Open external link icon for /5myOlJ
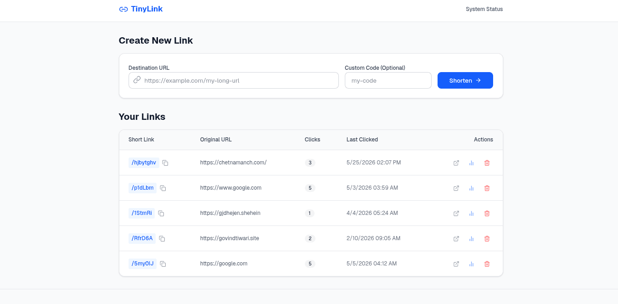 pyautogui.click(x=456, y=264)
